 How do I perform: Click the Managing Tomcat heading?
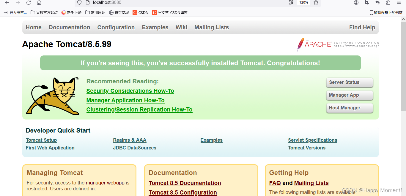click(55, 173)
